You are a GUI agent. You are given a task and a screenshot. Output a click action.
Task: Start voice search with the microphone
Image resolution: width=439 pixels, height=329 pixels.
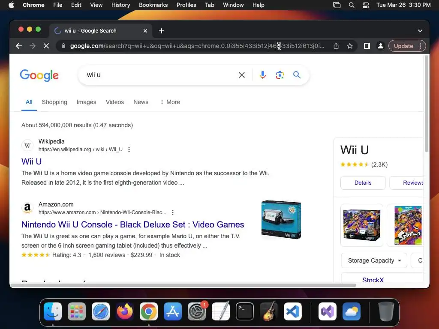[263, 75]
